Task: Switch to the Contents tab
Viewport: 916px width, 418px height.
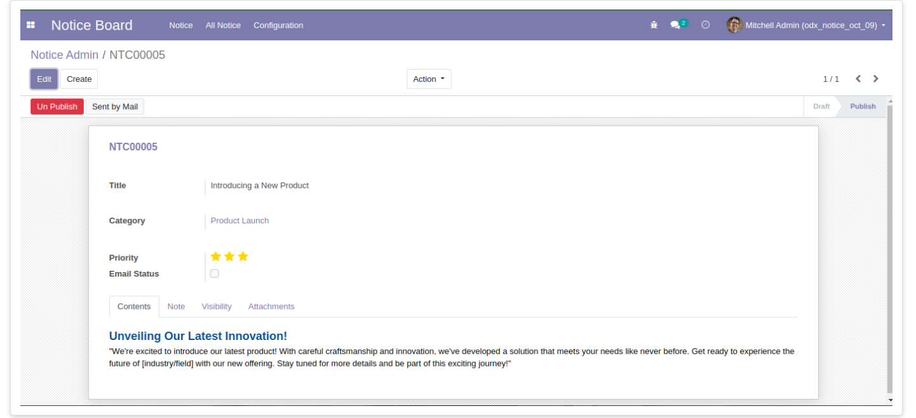Action: 134,306
